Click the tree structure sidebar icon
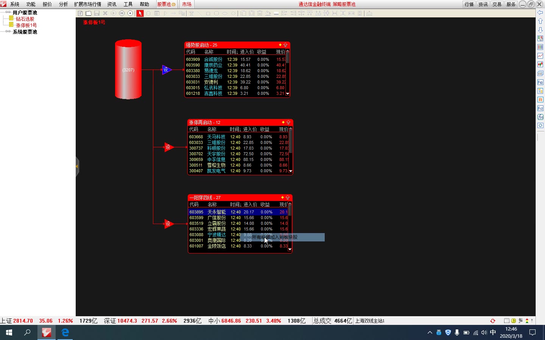The width and height of the screenshot is (545, 340). [540, 91]
